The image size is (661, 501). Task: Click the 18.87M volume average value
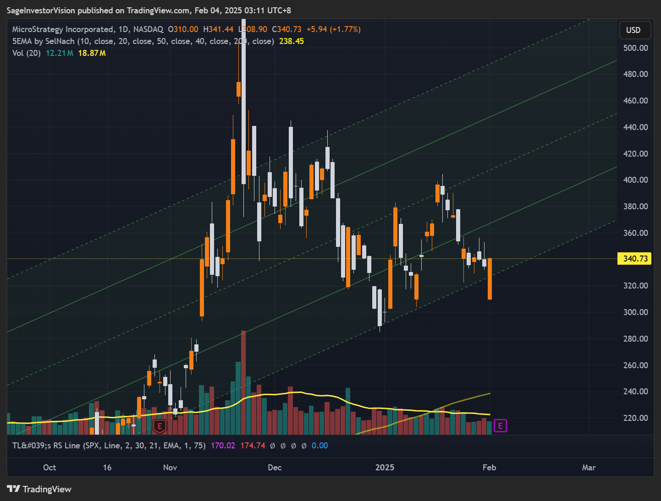point(92,53)
